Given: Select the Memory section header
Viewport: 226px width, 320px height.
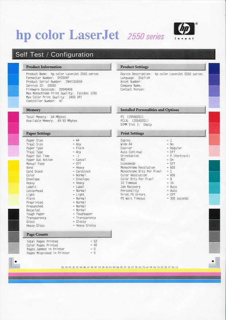Looking at the screenshot, I should [67, 110].
